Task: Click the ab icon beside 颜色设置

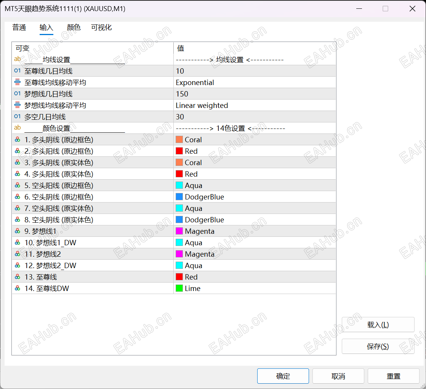Action: tap(18, 127)
